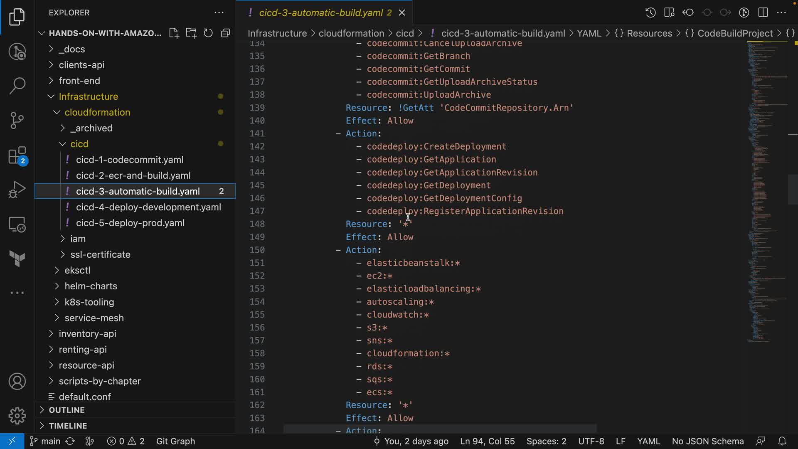Open the Remote Explorer view
The height and width of the screenshot is (449, 798).
[x=17, y=224]
